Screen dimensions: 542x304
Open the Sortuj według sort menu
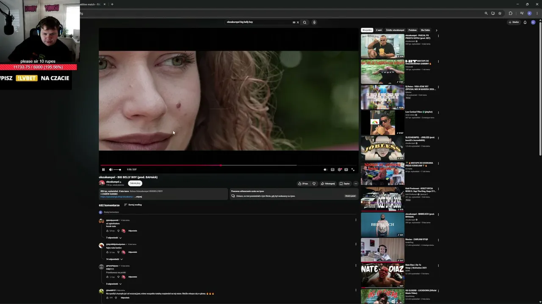click(133, 205)
